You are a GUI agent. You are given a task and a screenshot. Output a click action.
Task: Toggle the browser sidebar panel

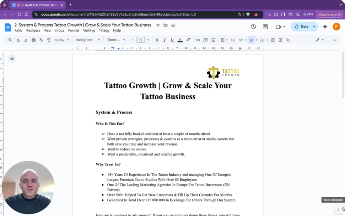(283, 15)
